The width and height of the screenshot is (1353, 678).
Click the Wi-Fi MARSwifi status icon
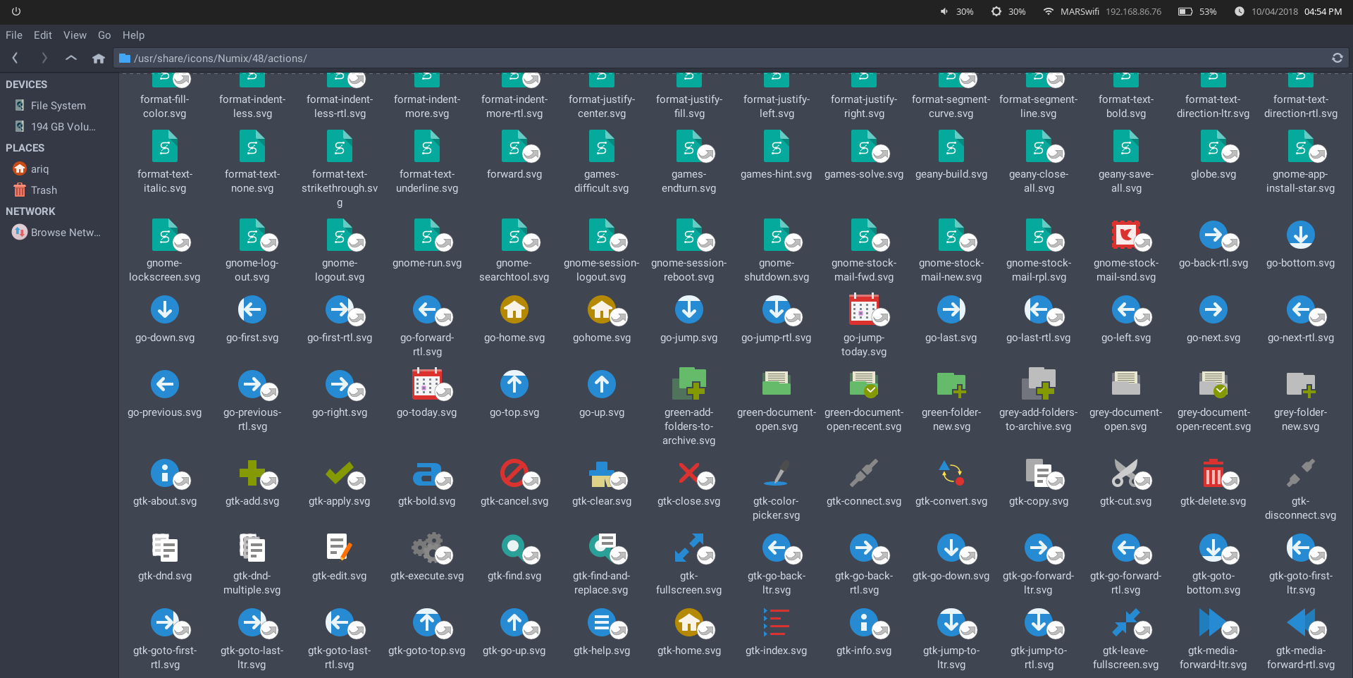[x=1048, y=11]
